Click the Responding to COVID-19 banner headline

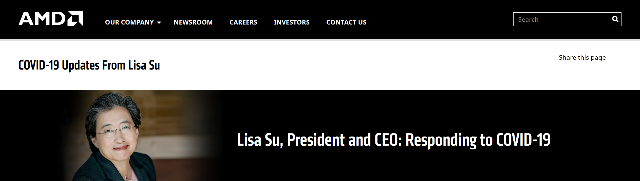pos(393,140)
